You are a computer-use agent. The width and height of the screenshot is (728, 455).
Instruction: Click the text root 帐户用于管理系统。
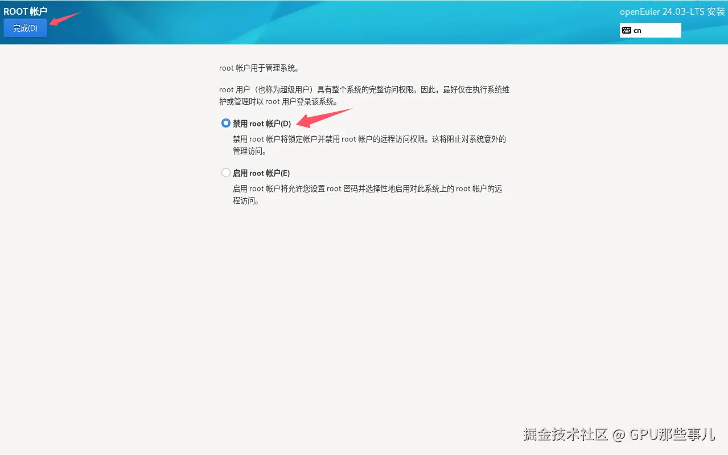pyautogui.click(x=259, y=68)
